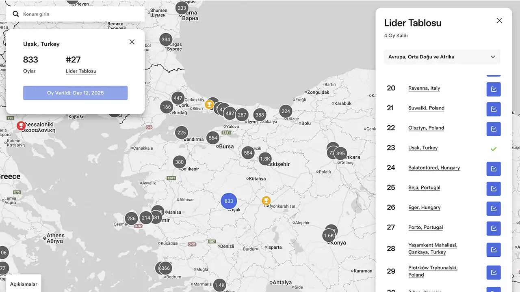Select the 225 map cluster near Bandırma
The width and height of the screenshot is (520, 292).
182,133
